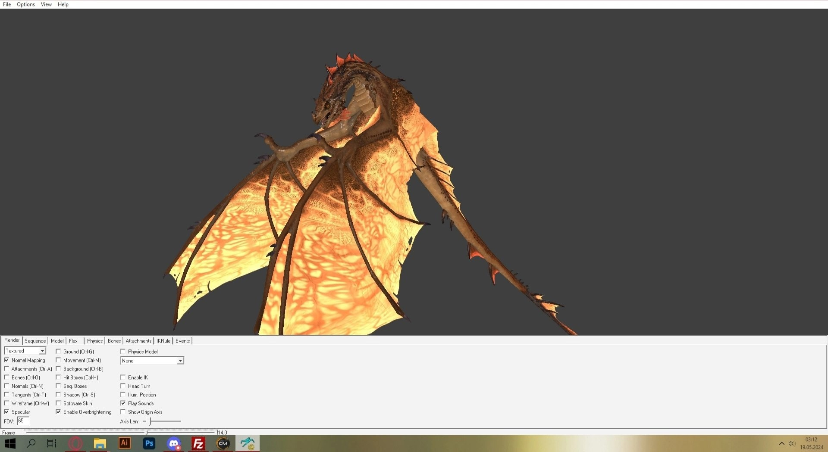Image resolution: width=828 pixels, height=452 pixels.
Task: Check the Illum. Position checkbox
Action: coord(123,395)
